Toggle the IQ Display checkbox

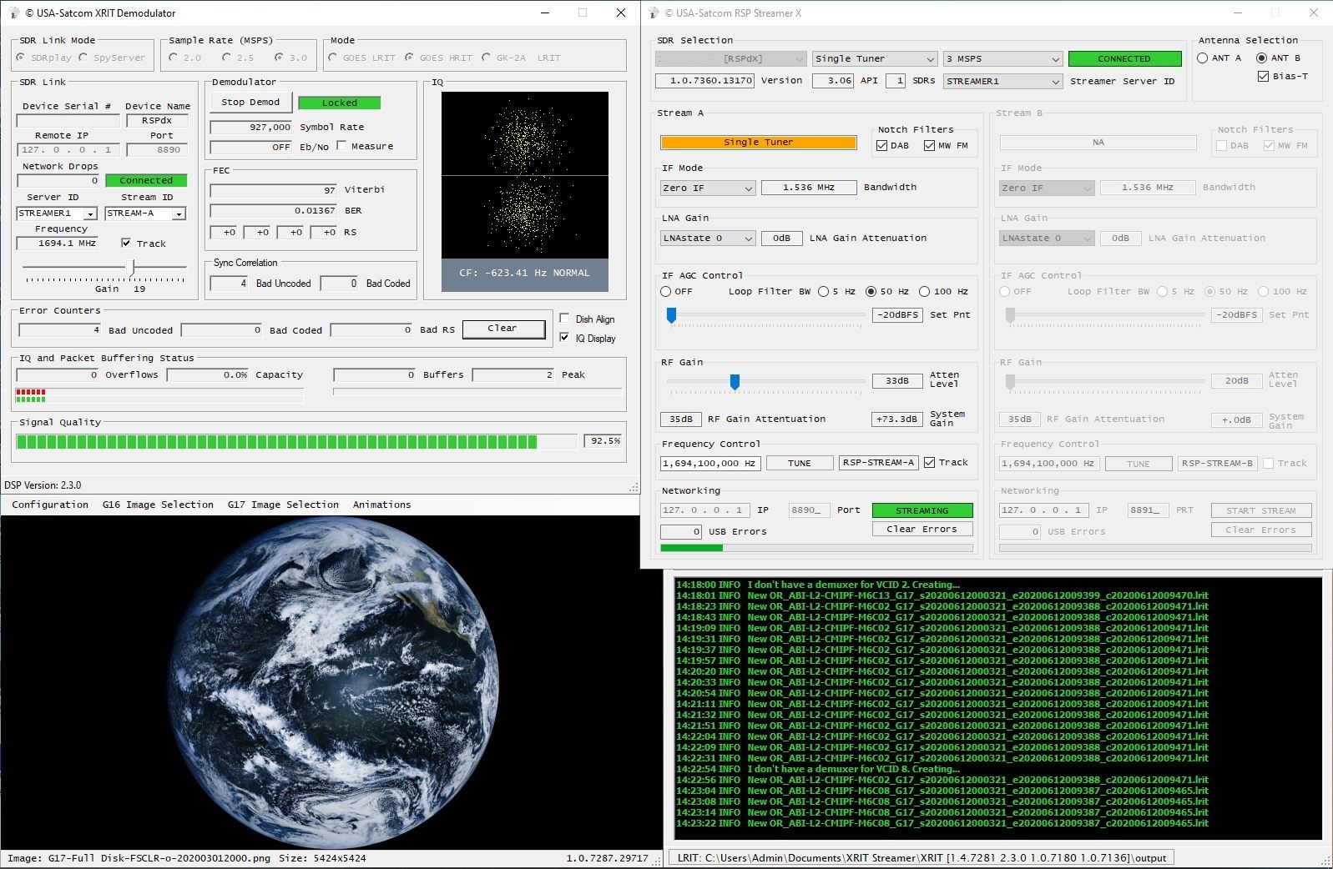(x=564, y=337)
